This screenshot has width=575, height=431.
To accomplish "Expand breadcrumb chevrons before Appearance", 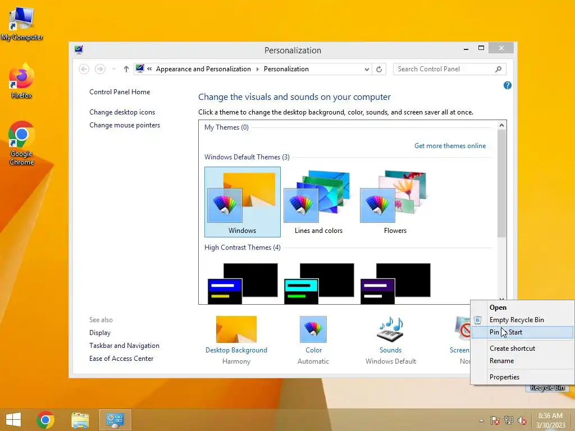I will pyautogui.click(x=149, y=69).
